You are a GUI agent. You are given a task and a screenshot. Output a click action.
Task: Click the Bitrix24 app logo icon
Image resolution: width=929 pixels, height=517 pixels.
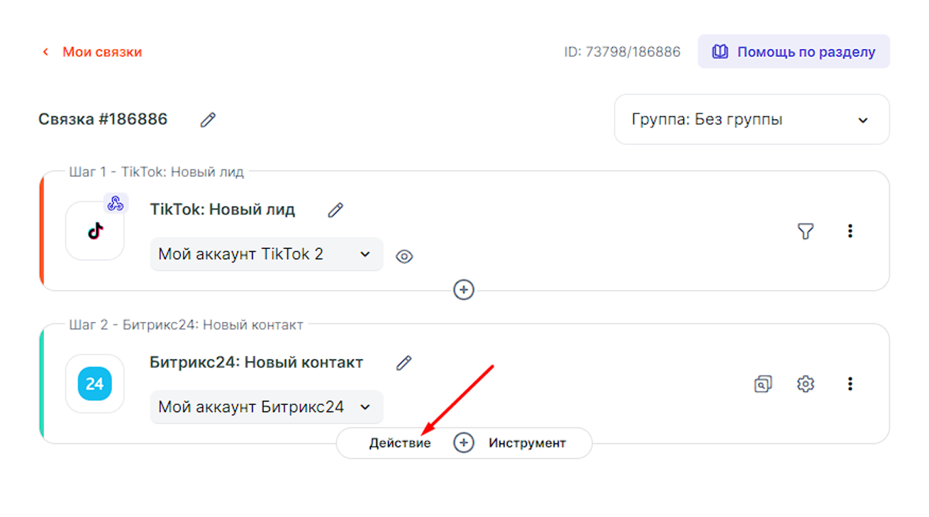pyautogui.click(x=95, y=384)
